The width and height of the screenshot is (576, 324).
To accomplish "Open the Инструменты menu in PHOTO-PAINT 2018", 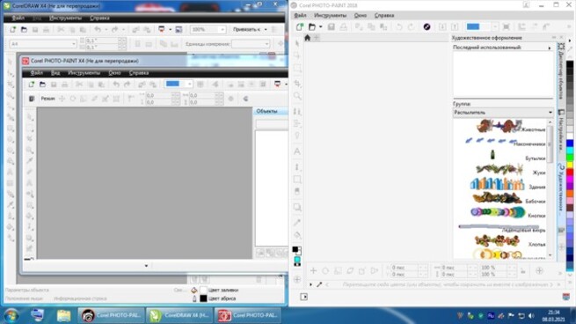I will 330,16.
